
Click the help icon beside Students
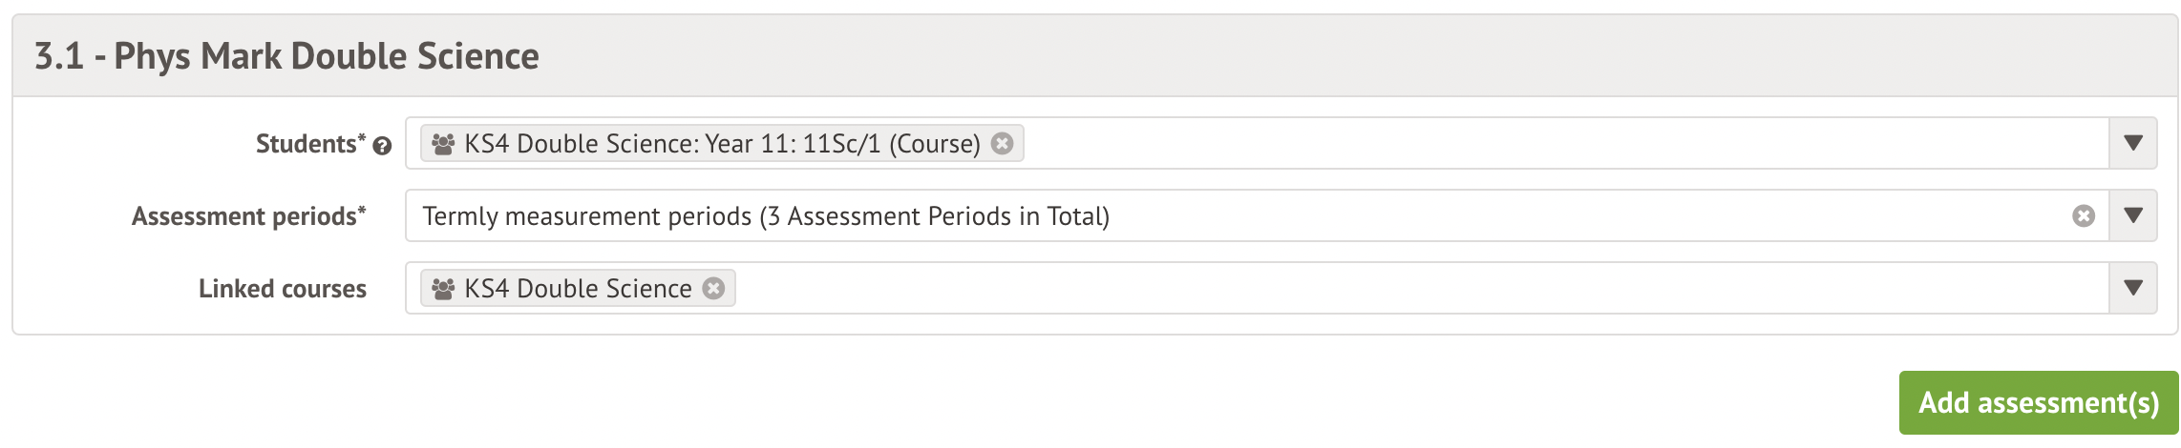tap(382, 146)
